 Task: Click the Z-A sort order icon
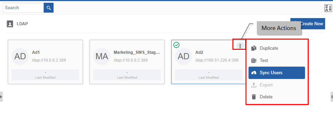[328, 8]
